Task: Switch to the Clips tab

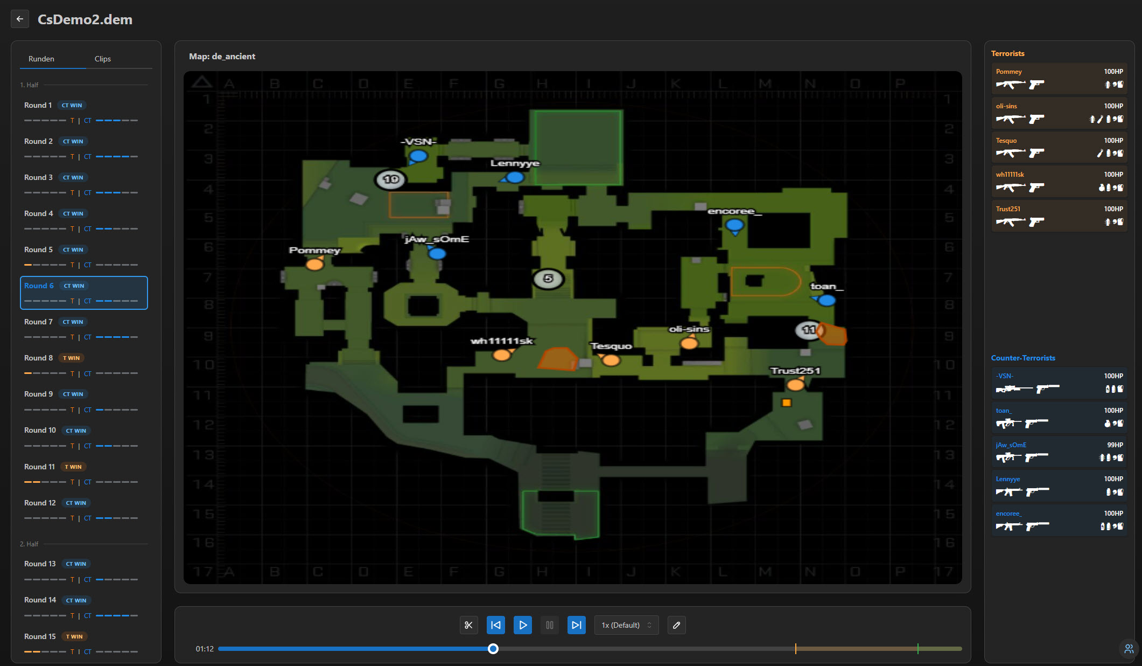Action: (102, 59)
